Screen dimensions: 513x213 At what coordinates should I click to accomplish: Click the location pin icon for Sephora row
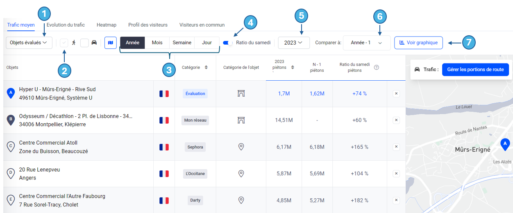tap(241, 147)
